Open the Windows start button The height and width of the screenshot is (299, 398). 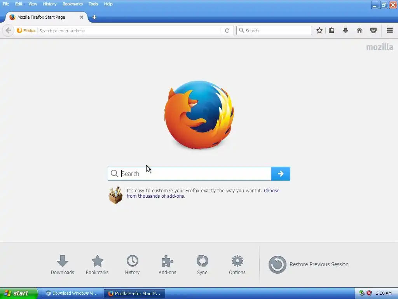click(x=19, y=293)
